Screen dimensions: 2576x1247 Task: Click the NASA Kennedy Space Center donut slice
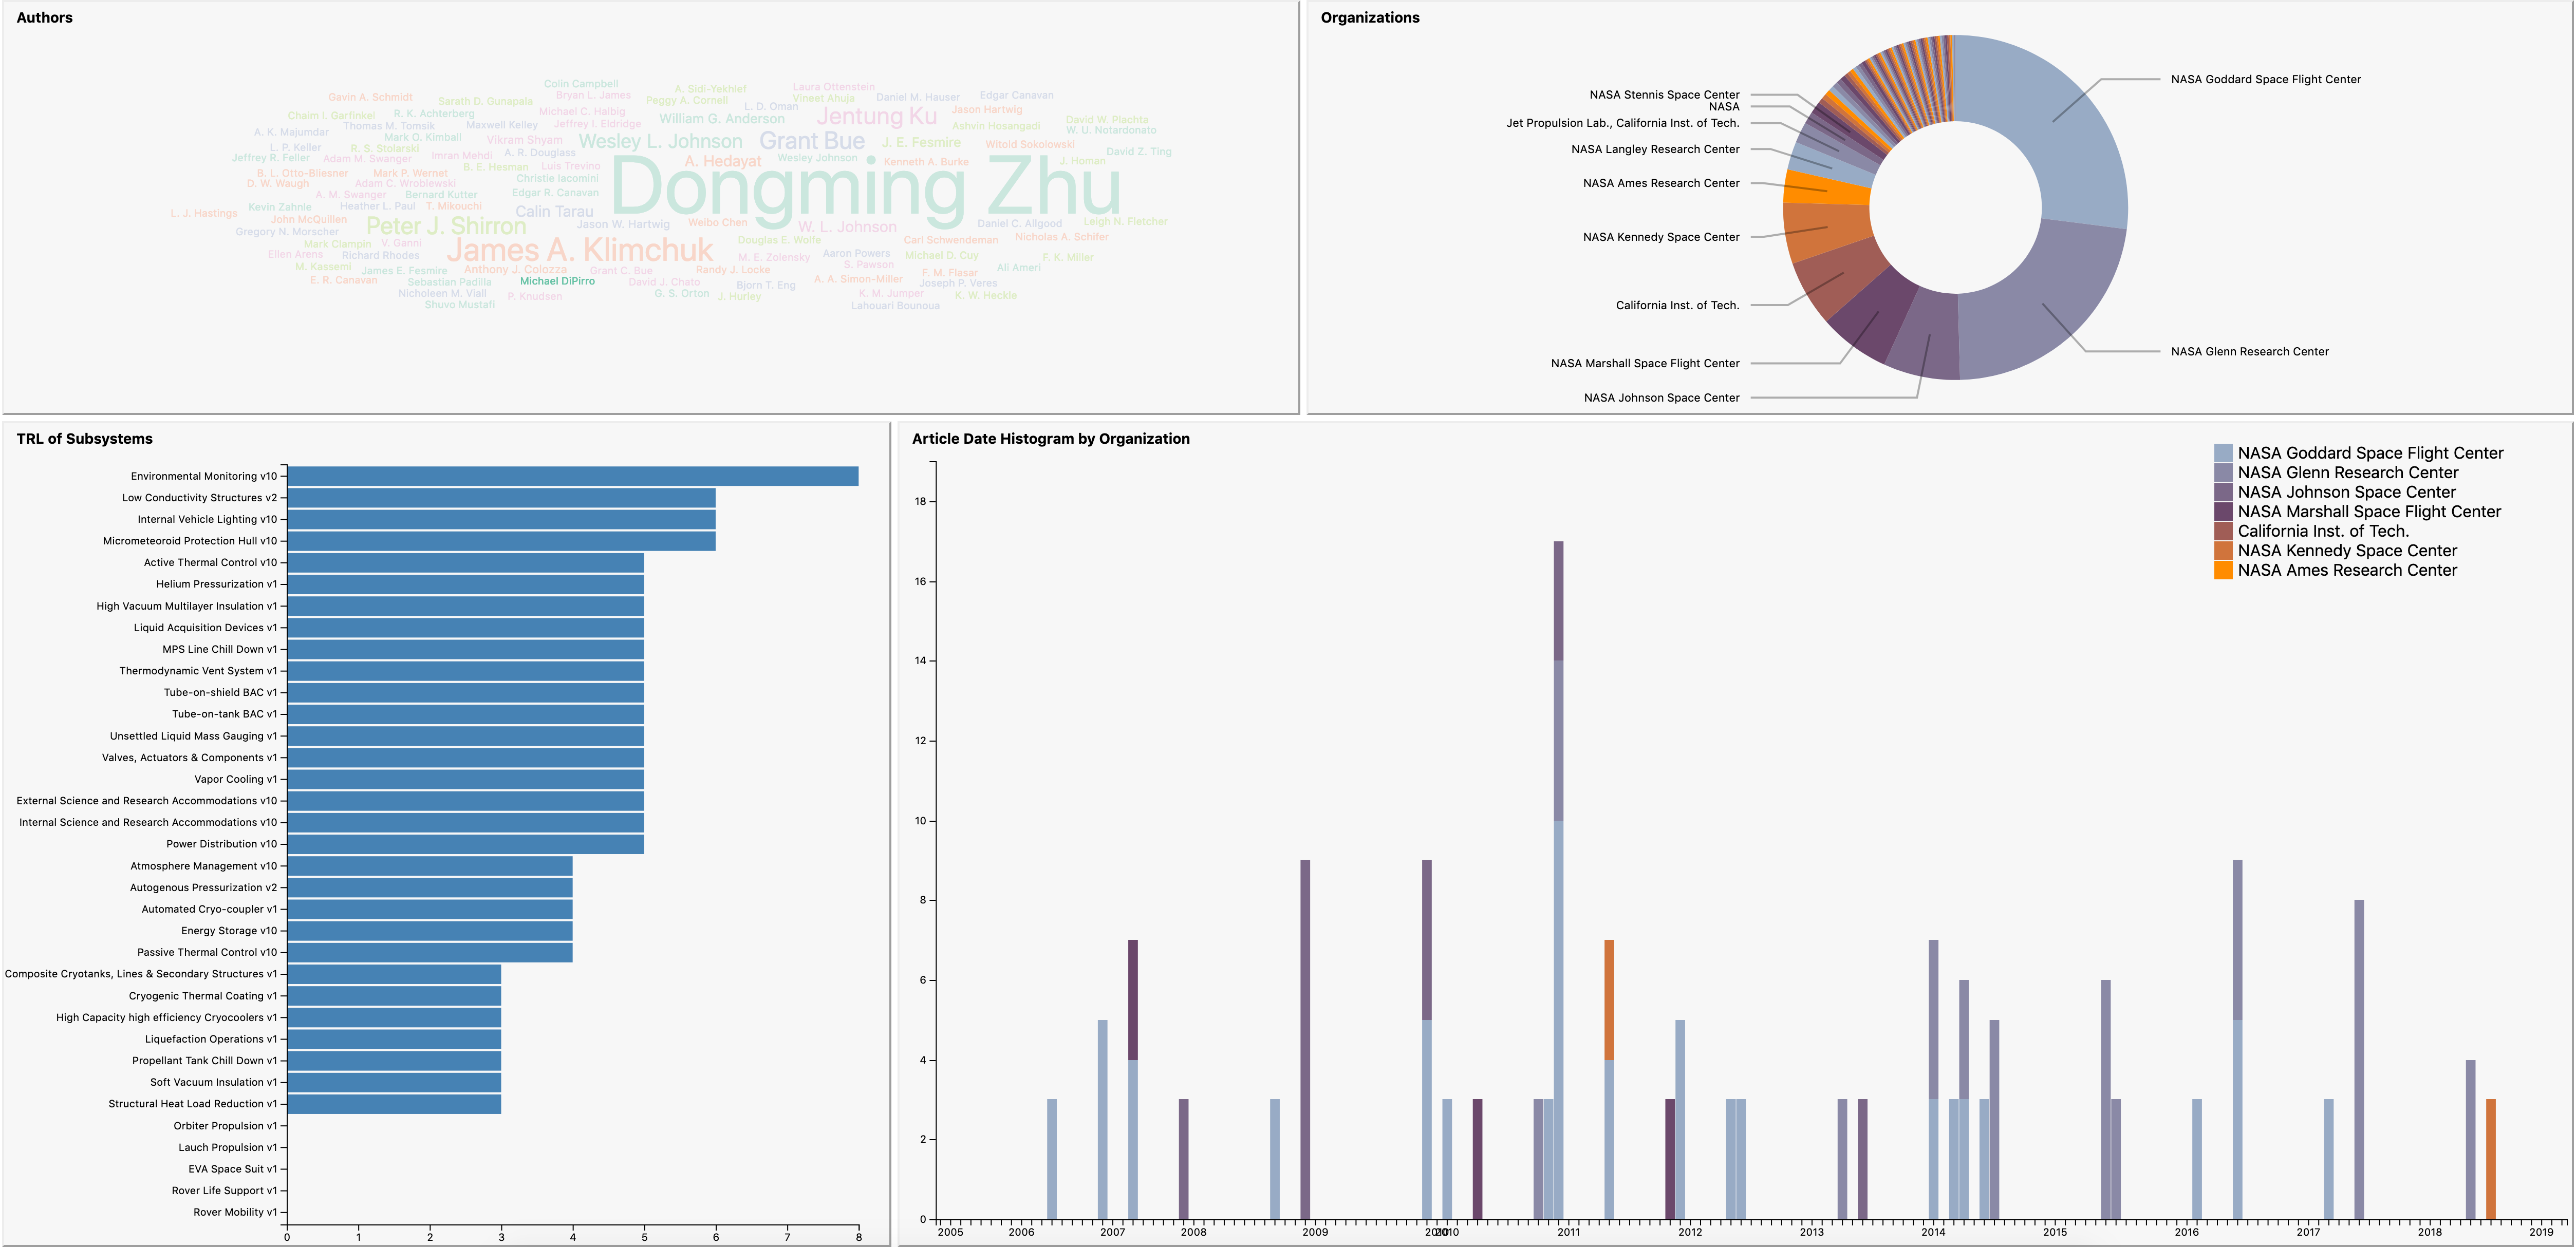click(1826, 228)
